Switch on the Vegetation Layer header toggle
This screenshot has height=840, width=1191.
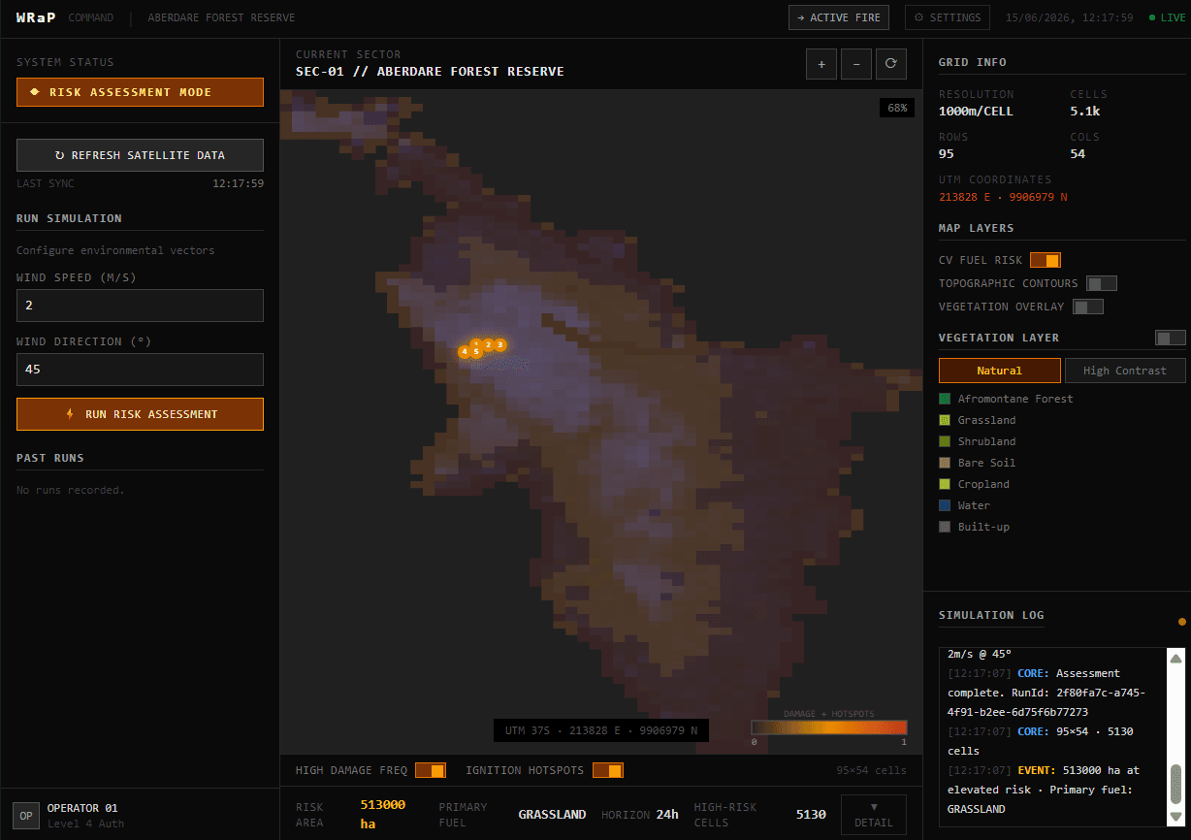pyautogui.click(x=1171, y=338)
